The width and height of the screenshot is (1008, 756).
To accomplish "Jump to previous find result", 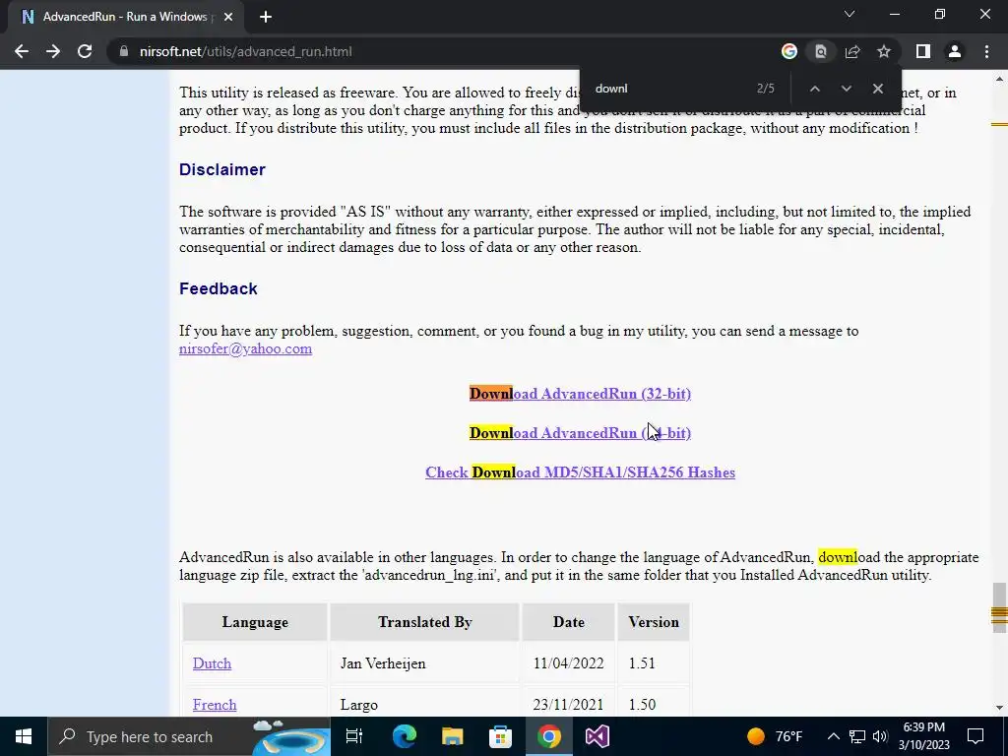I will 814,89.
